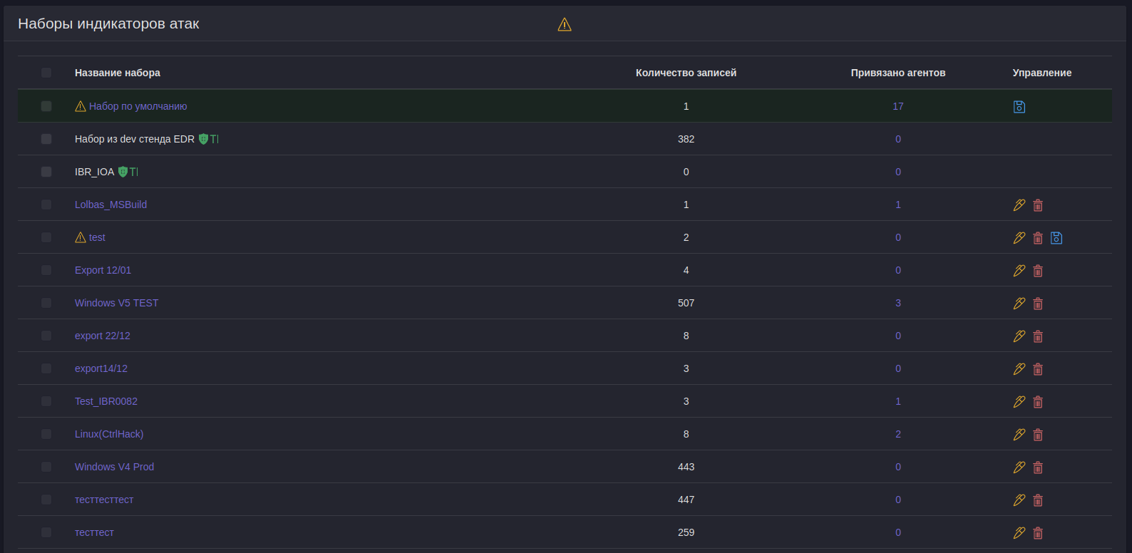Select the checkbox for export 22/12 row

[46, 336]
